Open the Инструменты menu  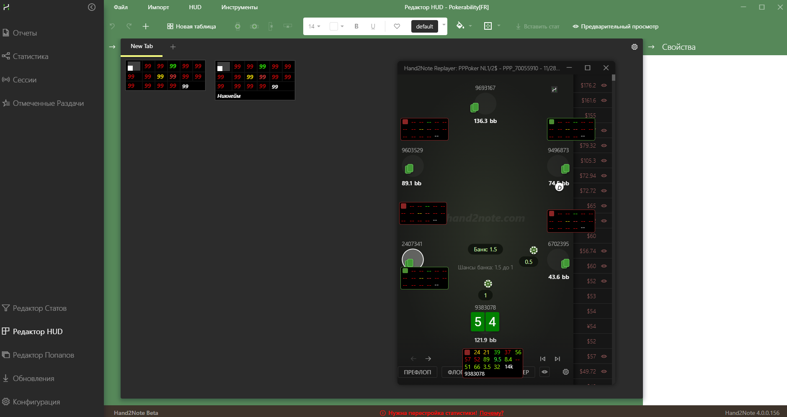tap(240, 7)
